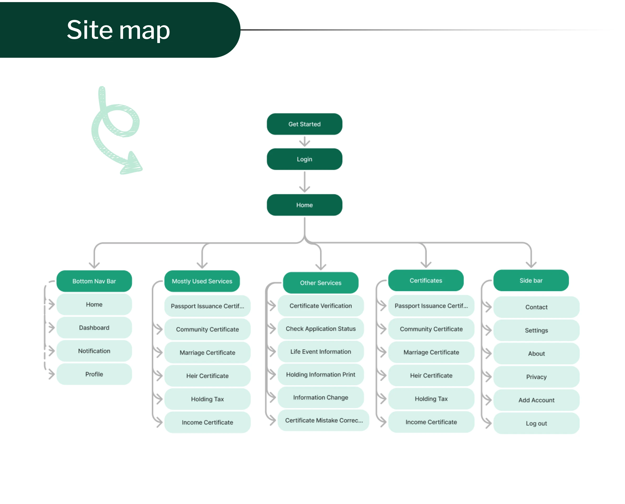The height and width of the screenshot is (504, 625).
Task: Click the Site map title banner
Action: 118,30
